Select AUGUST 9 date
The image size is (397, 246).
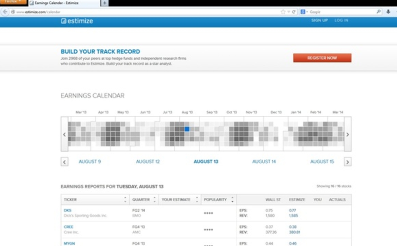click(90, 162)
